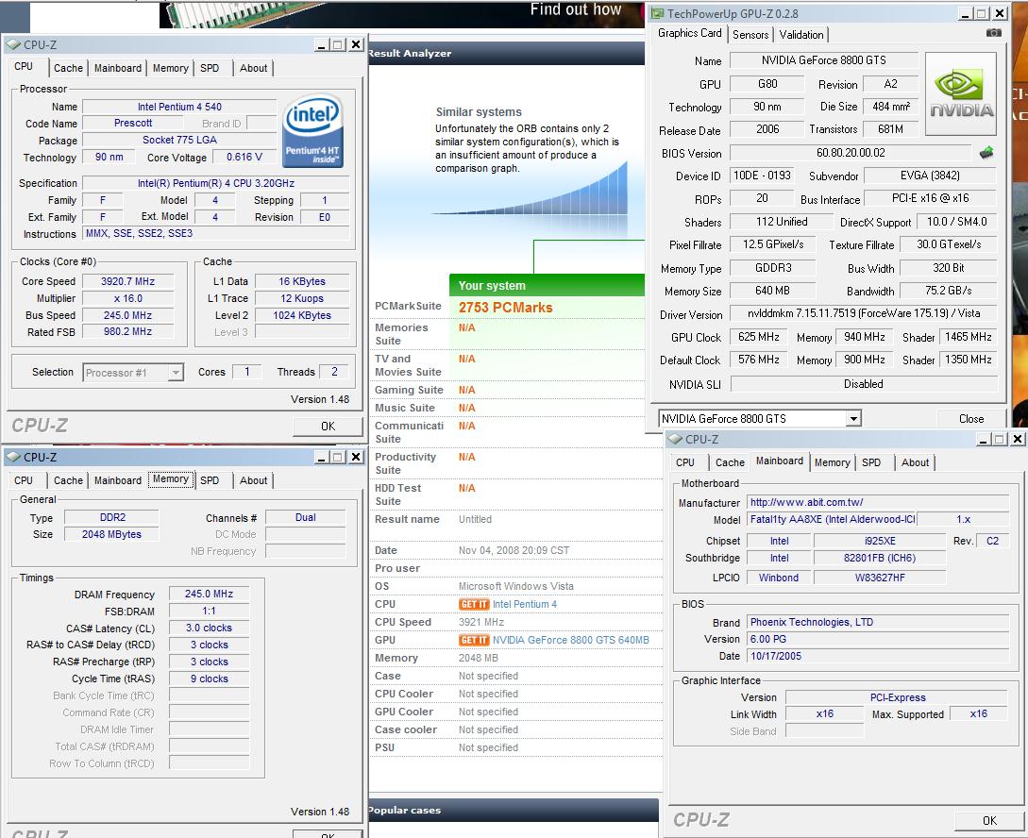Click the Fatal1ty AA8XE model field
The width and height of the screenshot is (1028, 838).
(832, 519)
